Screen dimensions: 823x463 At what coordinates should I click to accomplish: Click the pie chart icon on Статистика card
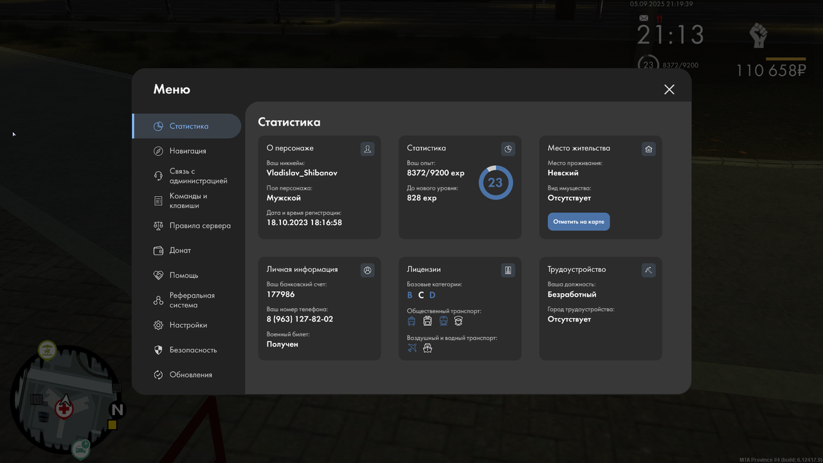tap(508, 149)
